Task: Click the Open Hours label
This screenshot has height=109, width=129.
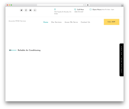Action: [x=97, y=10]
